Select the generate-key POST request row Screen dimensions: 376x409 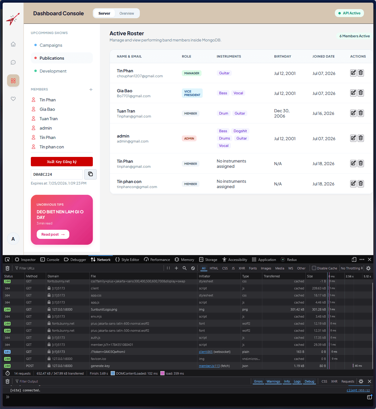coord(187,366)
